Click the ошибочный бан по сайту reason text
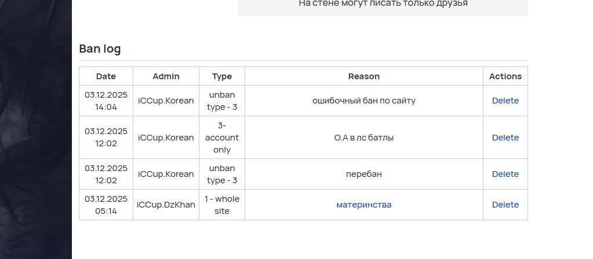593x259 pixels. pos(364,101)
